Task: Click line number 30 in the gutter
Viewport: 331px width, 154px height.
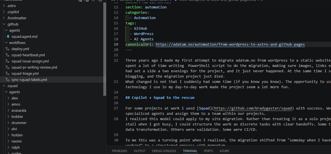Action: pyautogui.click(x=116, y=140)
